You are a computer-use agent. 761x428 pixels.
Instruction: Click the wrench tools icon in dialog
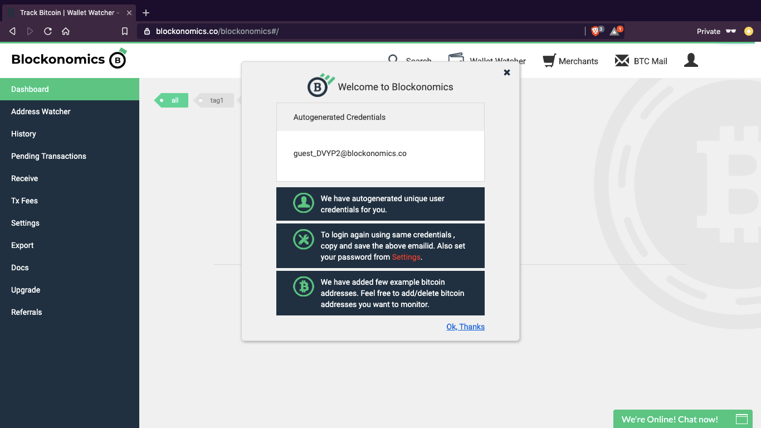[x=304, y=240]
